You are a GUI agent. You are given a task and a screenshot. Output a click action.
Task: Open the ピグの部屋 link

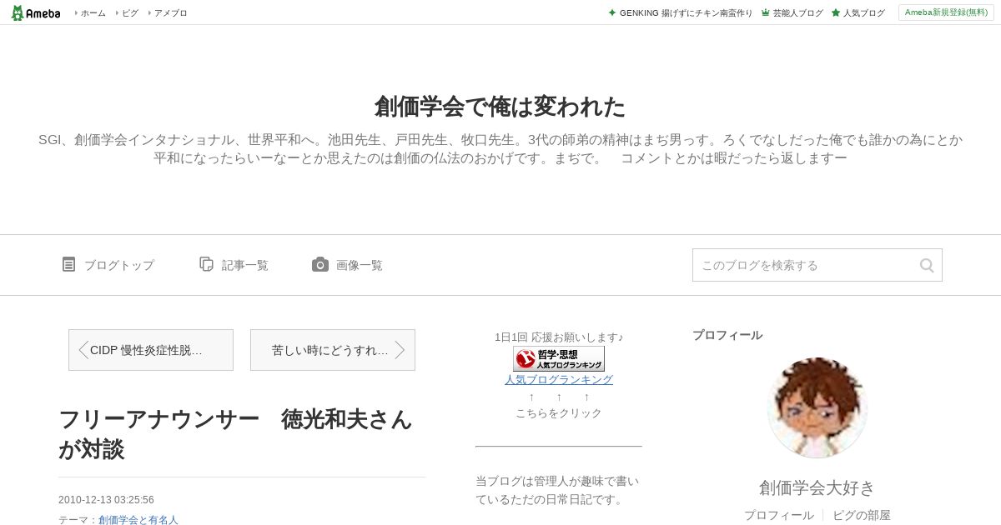(862, 515)
